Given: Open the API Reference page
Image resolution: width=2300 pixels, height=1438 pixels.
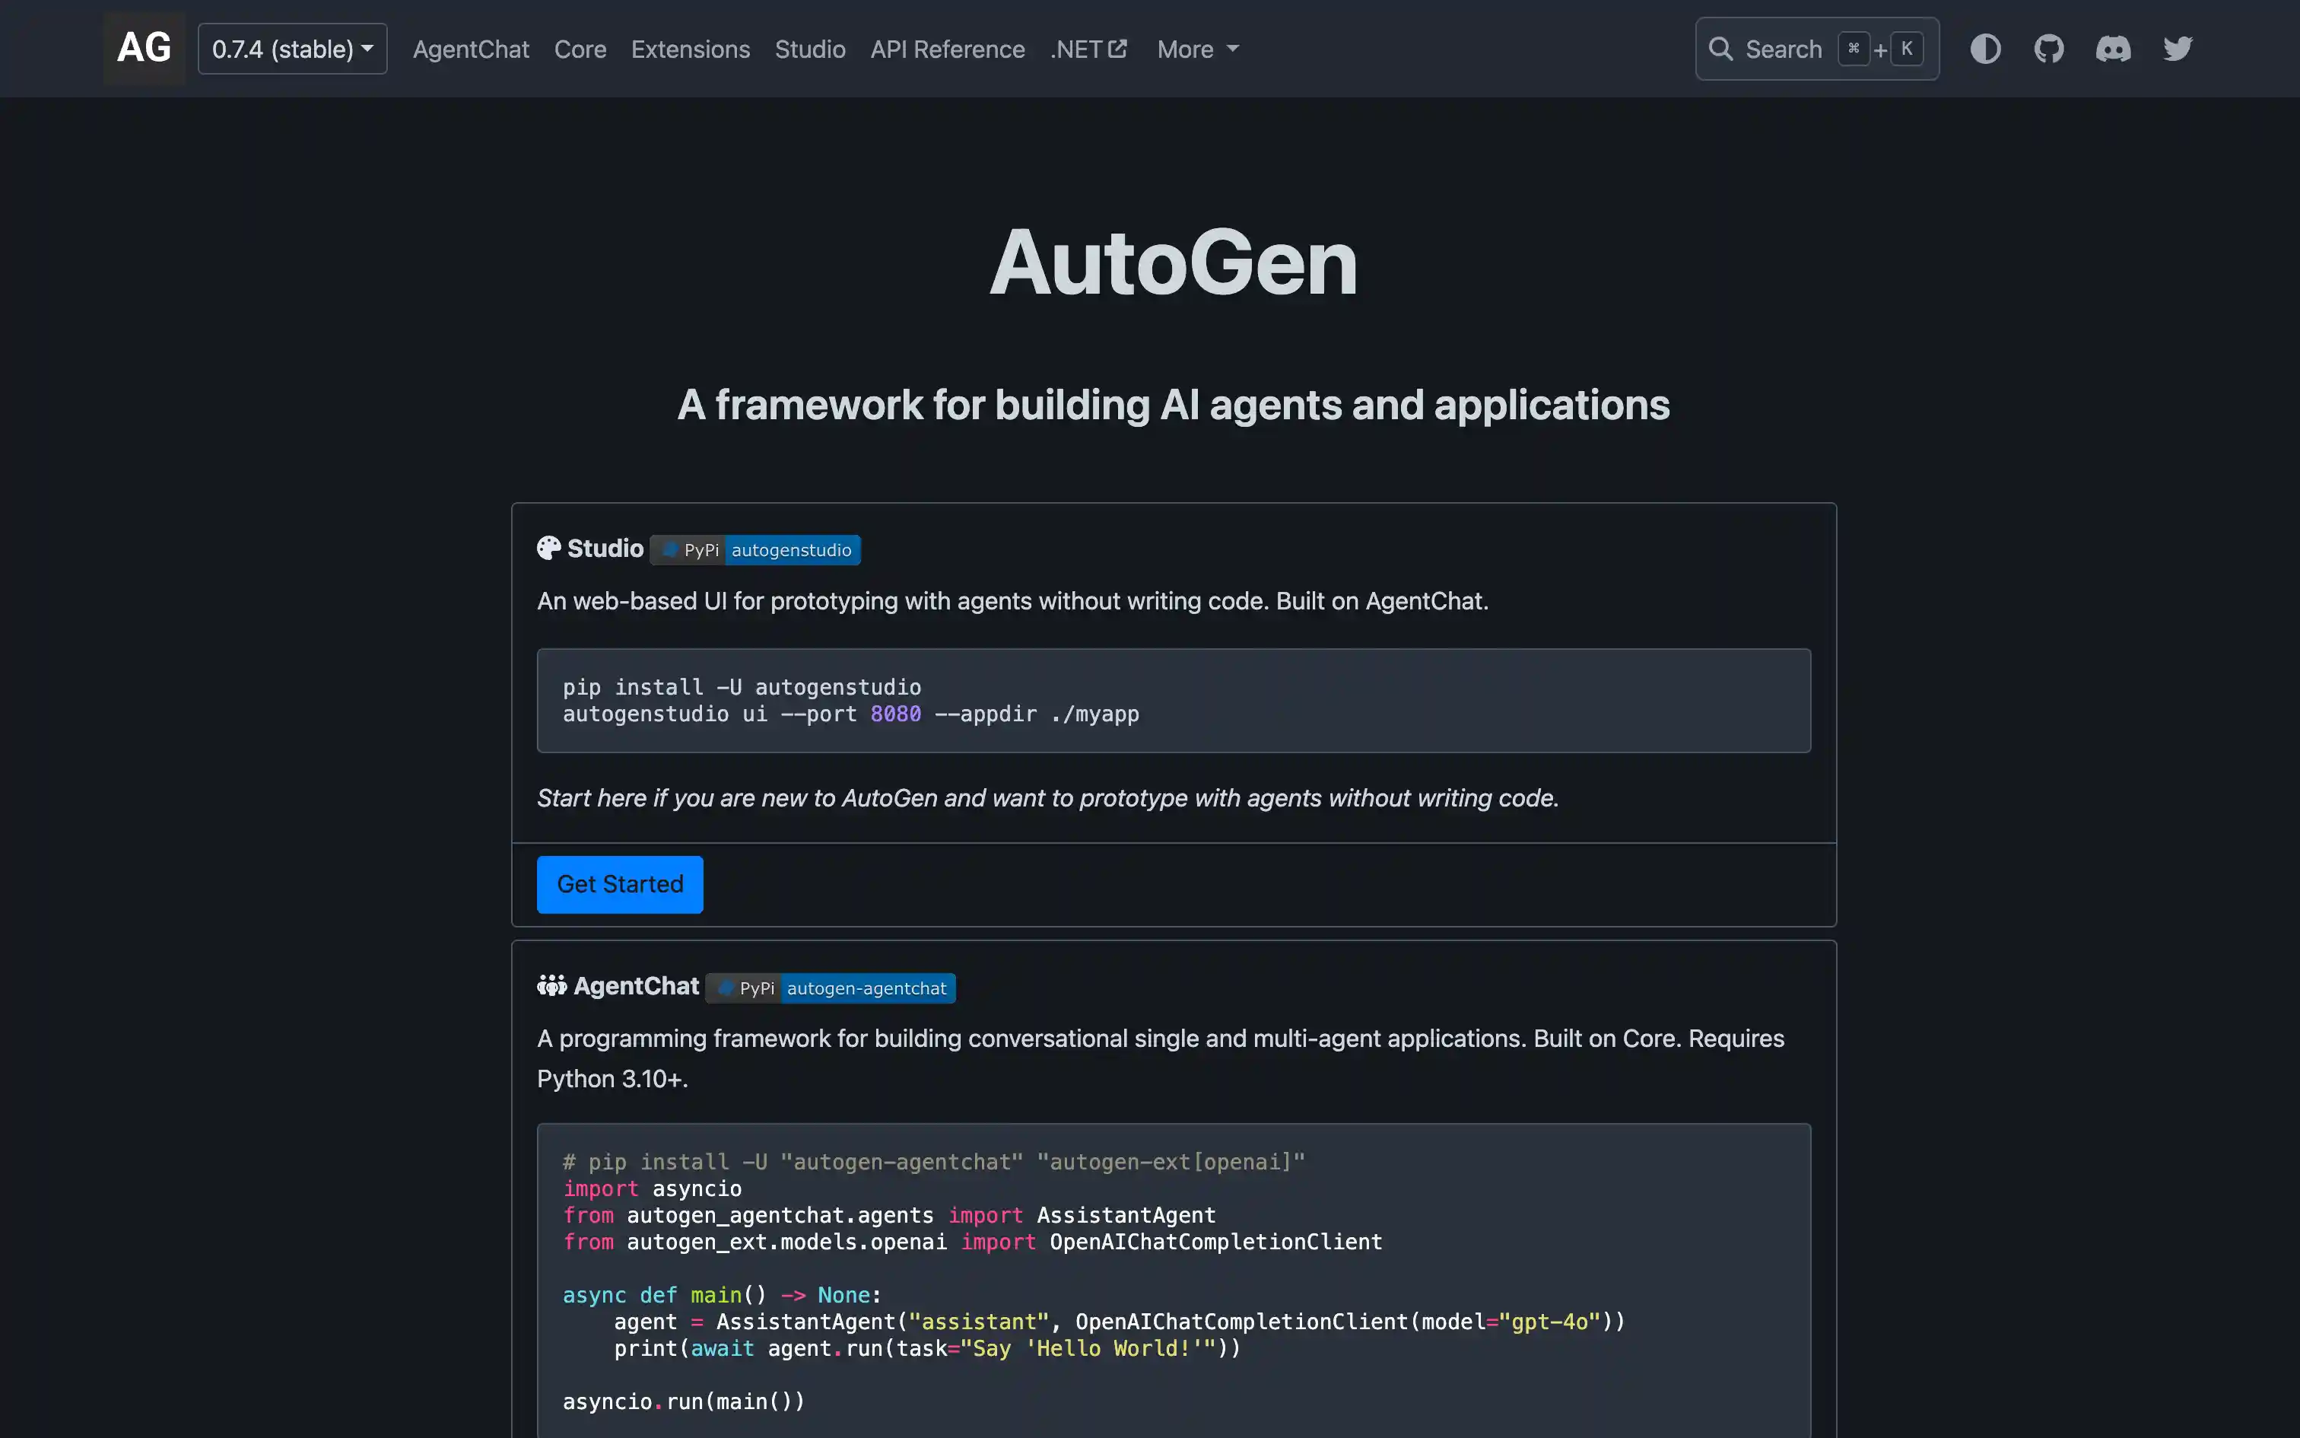Looking at the screenshot, I should pyautogui.click(x=947, y=49).
